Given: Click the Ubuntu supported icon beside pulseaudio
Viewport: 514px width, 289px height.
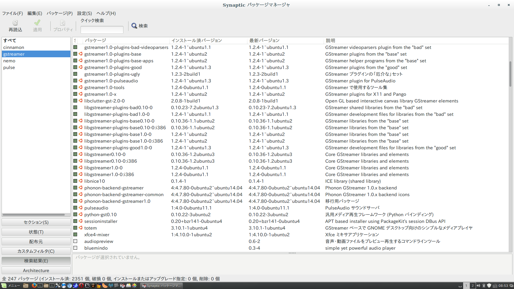Looking at the screenshot, I should coord(81,208).
